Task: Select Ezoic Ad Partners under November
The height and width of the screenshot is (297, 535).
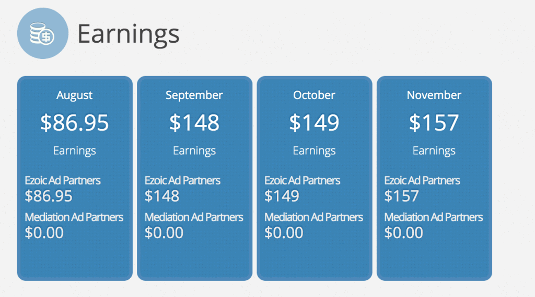Action: click(x=422, y=180)
